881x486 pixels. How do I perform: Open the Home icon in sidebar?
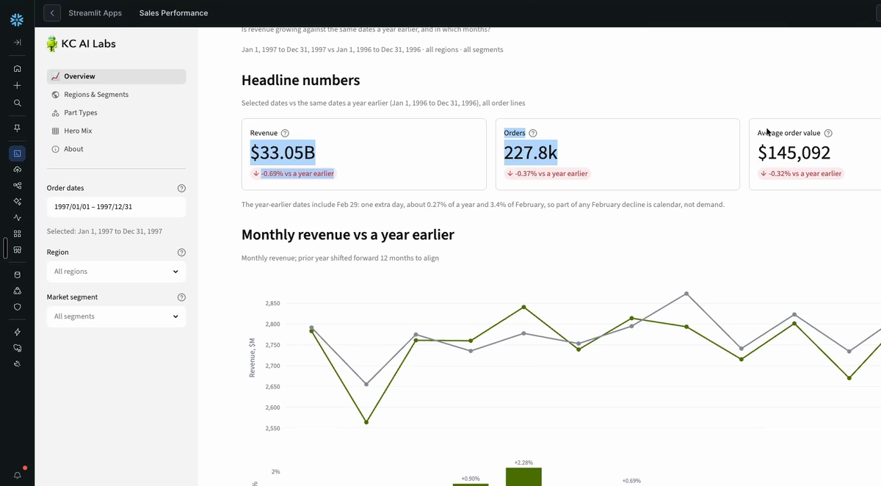coord(17,68)
